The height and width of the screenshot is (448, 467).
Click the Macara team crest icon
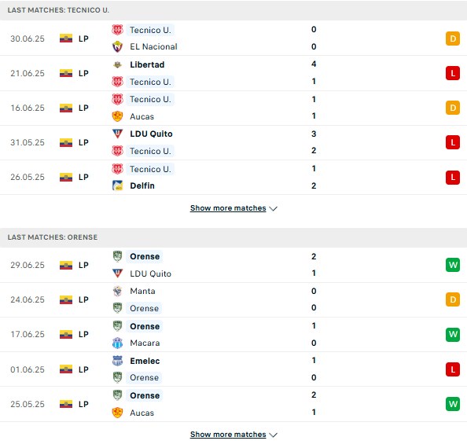point(117,343)
